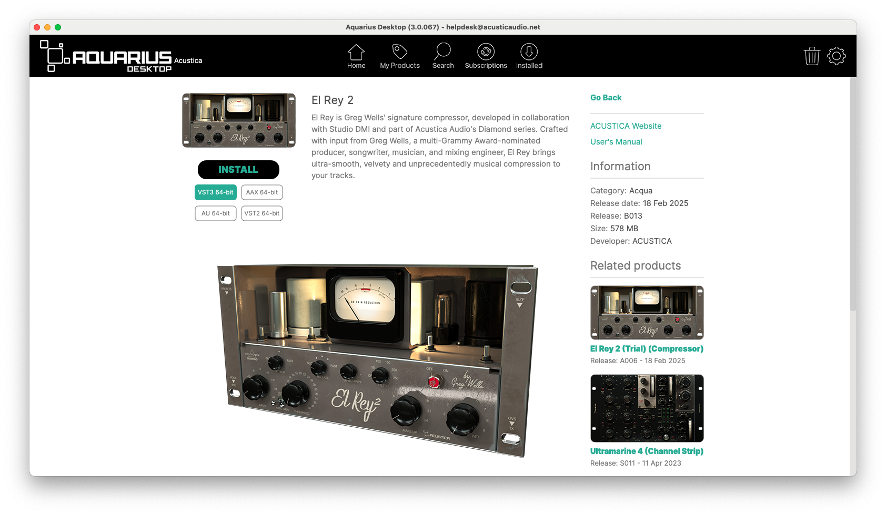Select AU 64-bit format
Image resolution: width=886 pixels, height=515 pixels.
[216, 213]
